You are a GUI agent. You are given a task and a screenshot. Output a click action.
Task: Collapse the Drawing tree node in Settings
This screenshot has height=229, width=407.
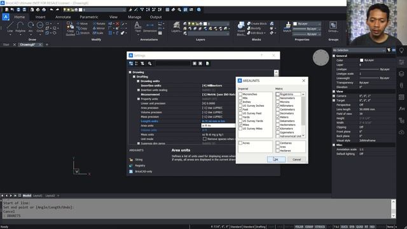pyautogui.click(x=130, y=72)
